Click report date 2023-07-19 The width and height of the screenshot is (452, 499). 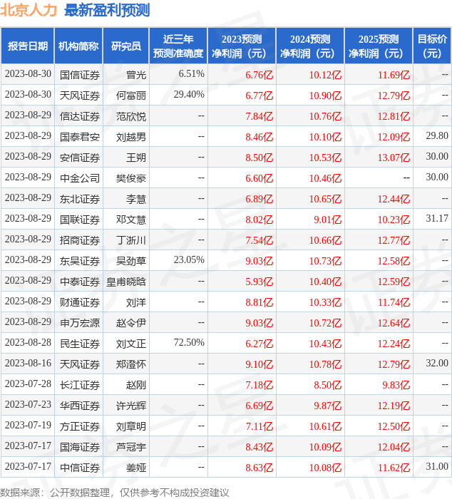pos(28,426)
